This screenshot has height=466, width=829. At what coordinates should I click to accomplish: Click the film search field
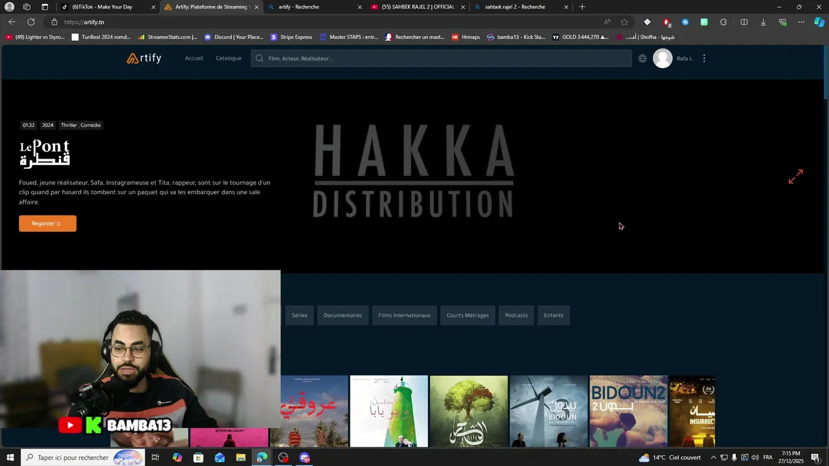click(441, 58)
